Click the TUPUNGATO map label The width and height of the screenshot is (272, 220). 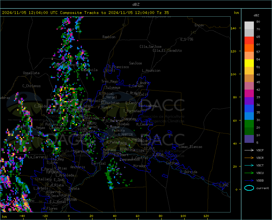54,172
